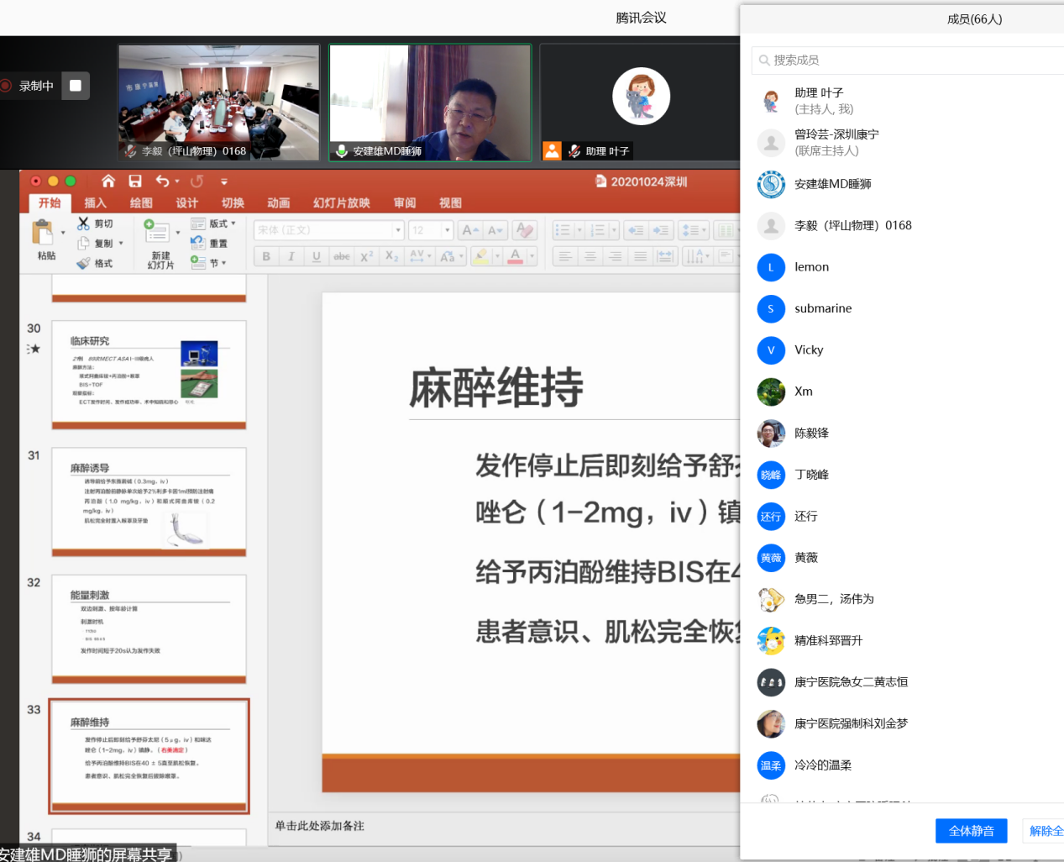Decrease the paragraph indent level
The image size is (1064, 862).
pyautogui.click(x=636, y=230)
